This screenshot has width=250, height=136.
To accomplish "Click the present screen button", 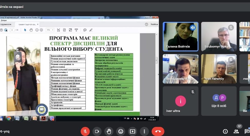I will [x=133, y=131].
